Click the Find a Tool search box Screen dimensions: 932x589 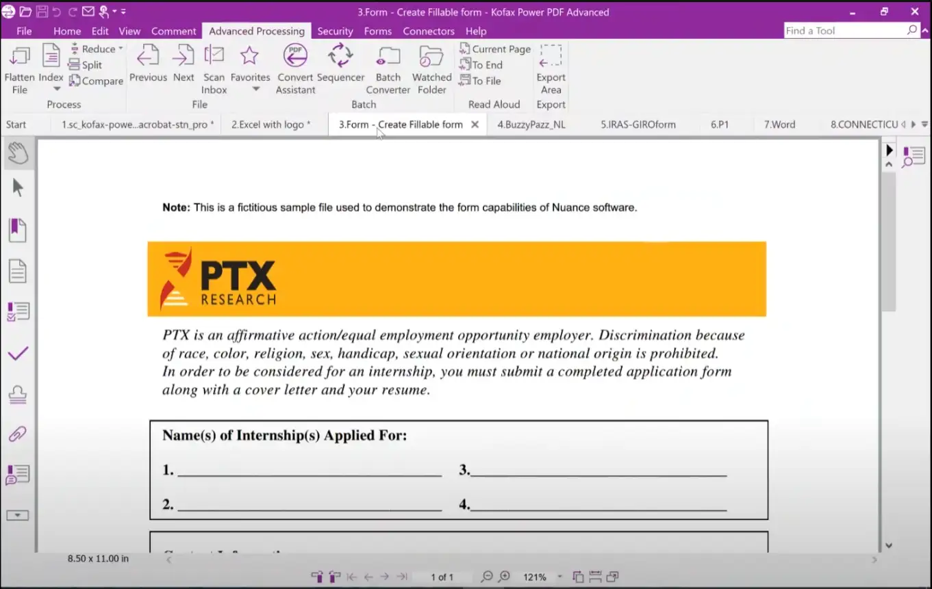[x=844, y=31]
